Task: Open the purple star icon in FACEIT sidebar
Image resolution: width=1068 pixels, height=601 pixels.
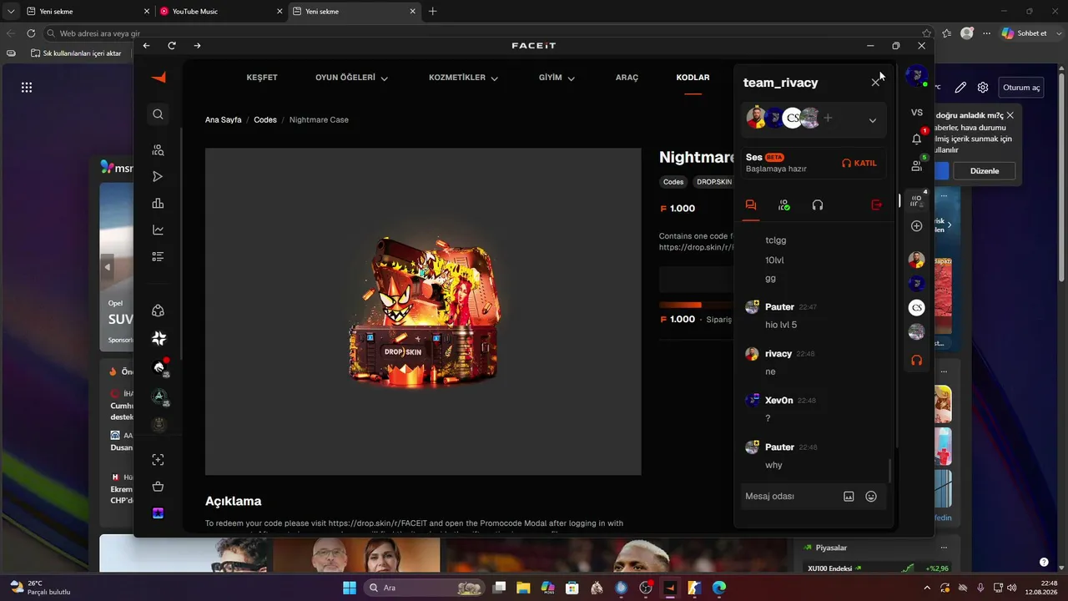Action: point(159,513)
